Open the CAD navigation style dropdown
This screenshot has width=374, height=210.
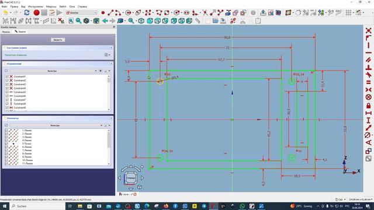pos(340,199)
